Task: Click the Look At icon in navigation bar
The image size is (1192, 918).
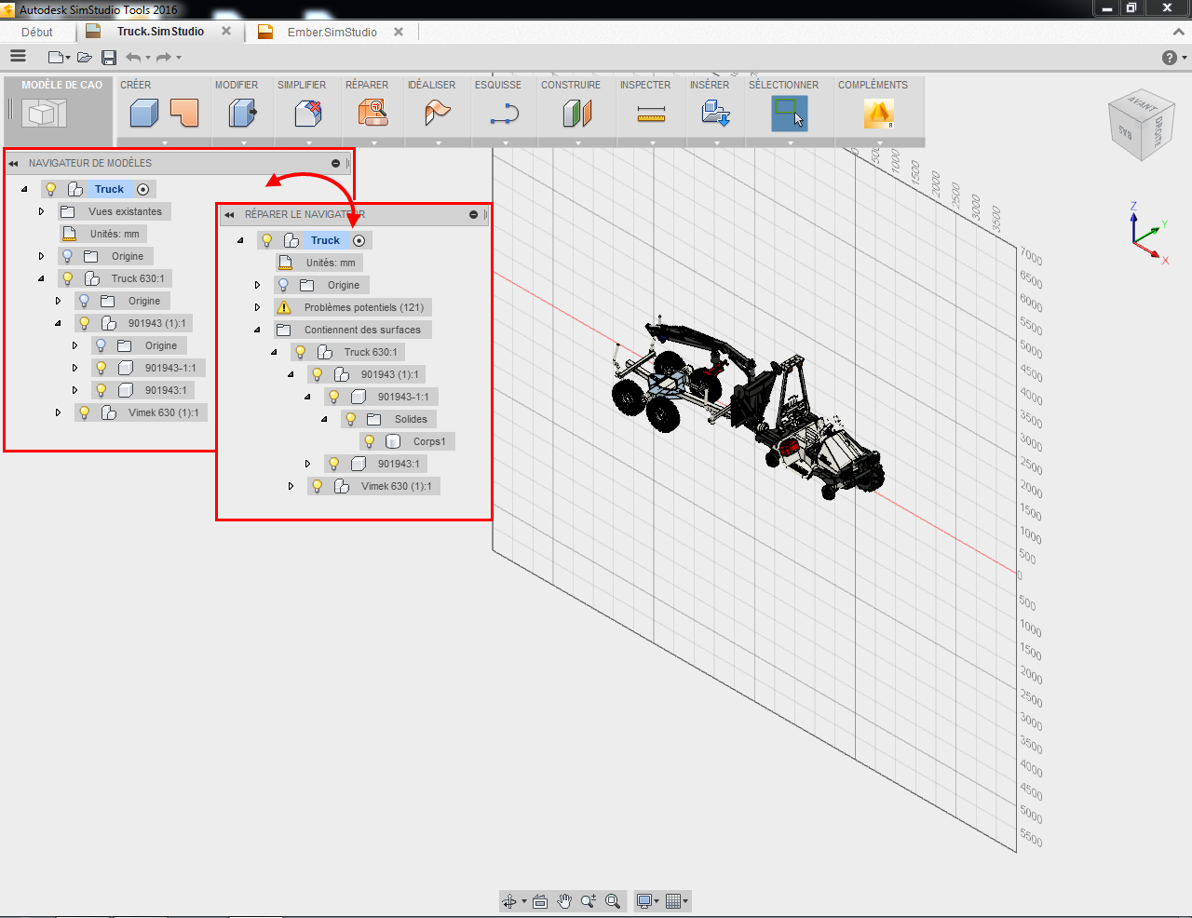Action: point(540,901)
